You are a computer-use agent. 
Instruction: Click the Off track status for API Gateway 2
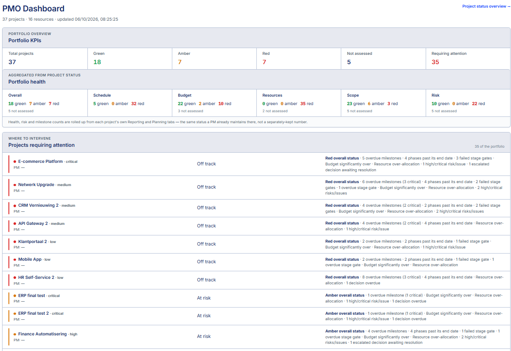pos(207,226)
